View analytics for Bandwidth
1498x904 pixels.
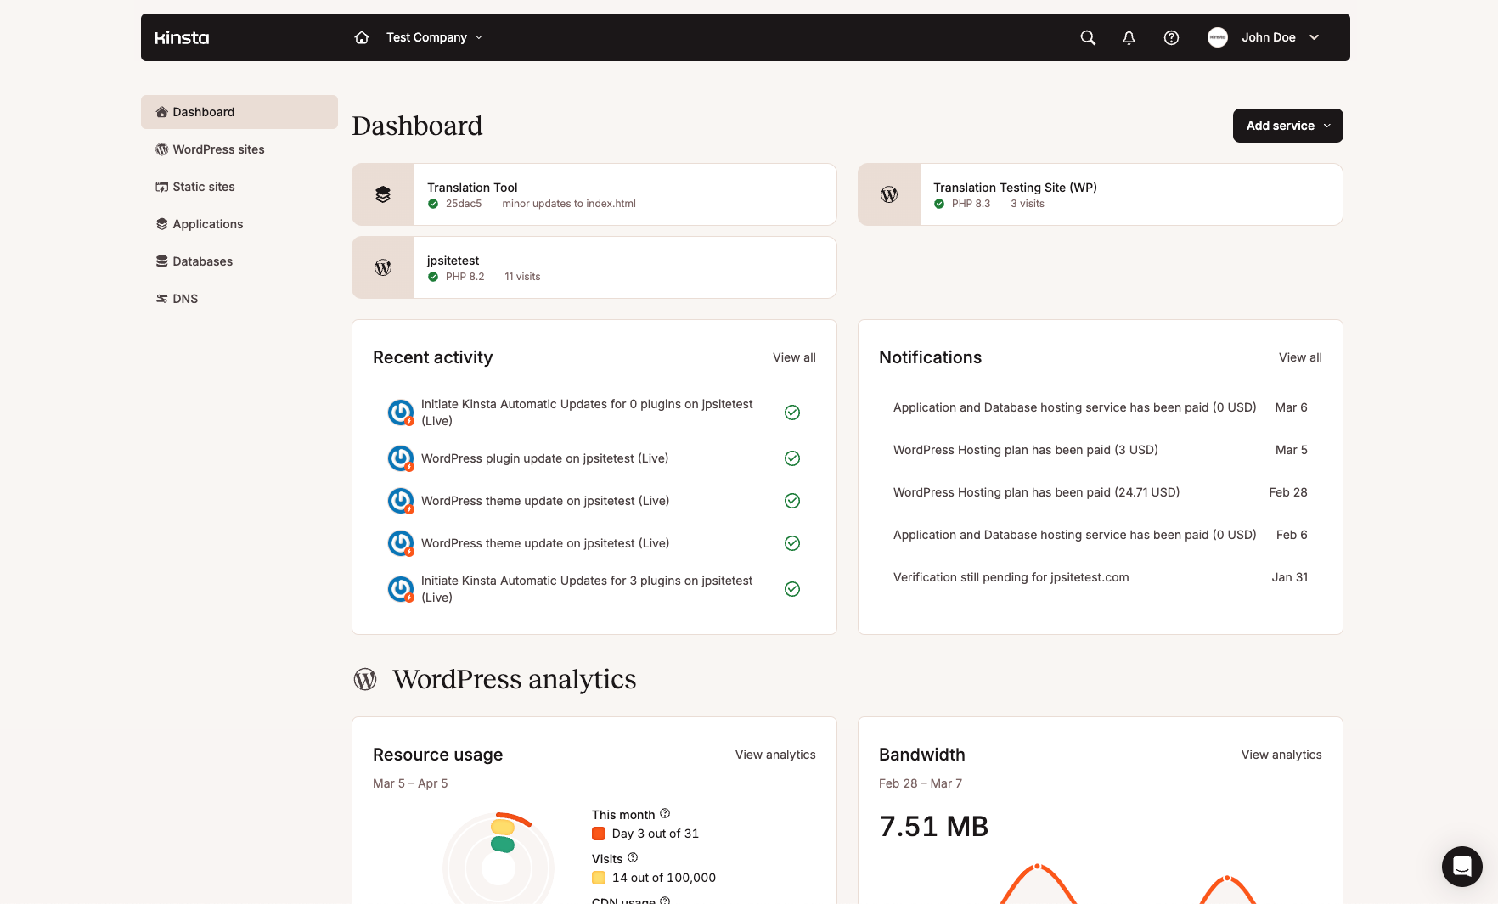point(1281,755)
